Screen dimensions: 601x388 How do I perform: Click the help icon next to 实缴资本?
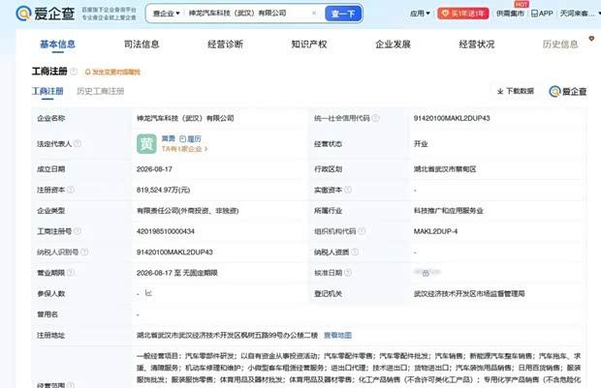click(348, 190)
